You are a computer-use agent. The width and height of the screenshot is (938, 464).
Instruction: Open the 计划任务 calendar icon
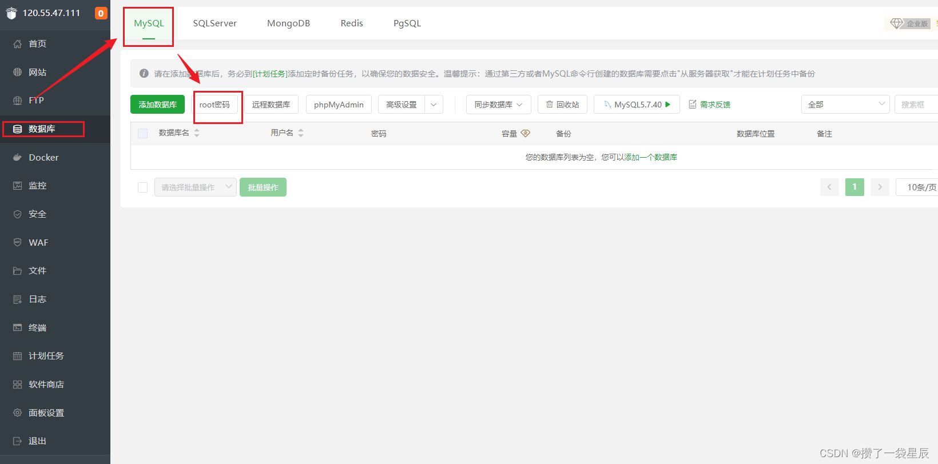point(17,356)
